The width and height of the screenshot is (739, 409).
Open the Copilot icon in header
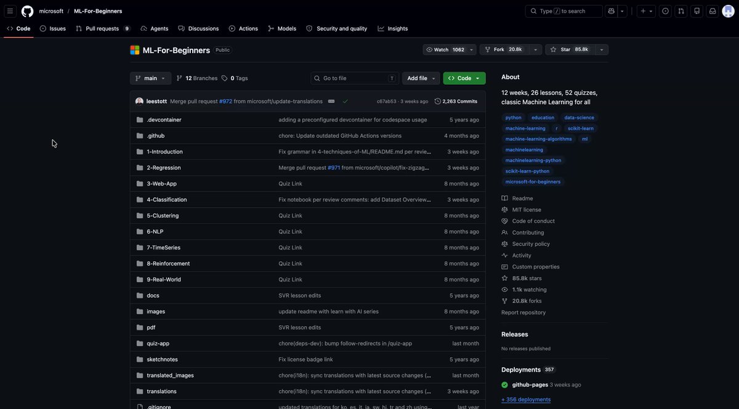[611, 11]
